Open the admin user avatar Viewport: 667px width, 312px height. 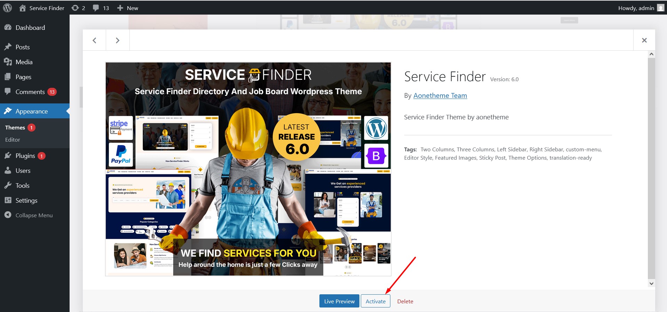coord(660,8)
